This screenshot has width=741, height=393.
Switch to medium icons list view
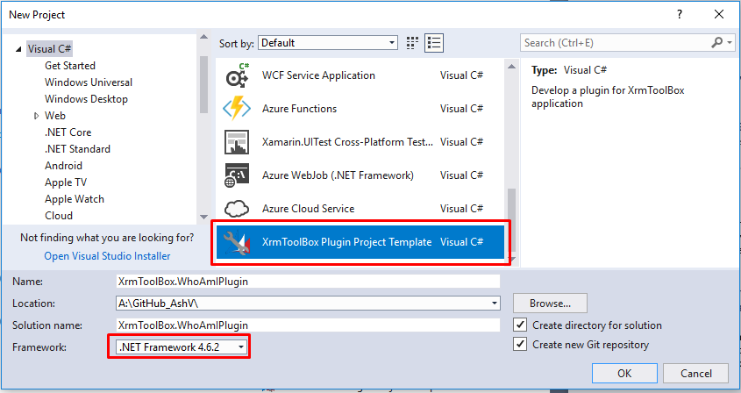[434, 43]
